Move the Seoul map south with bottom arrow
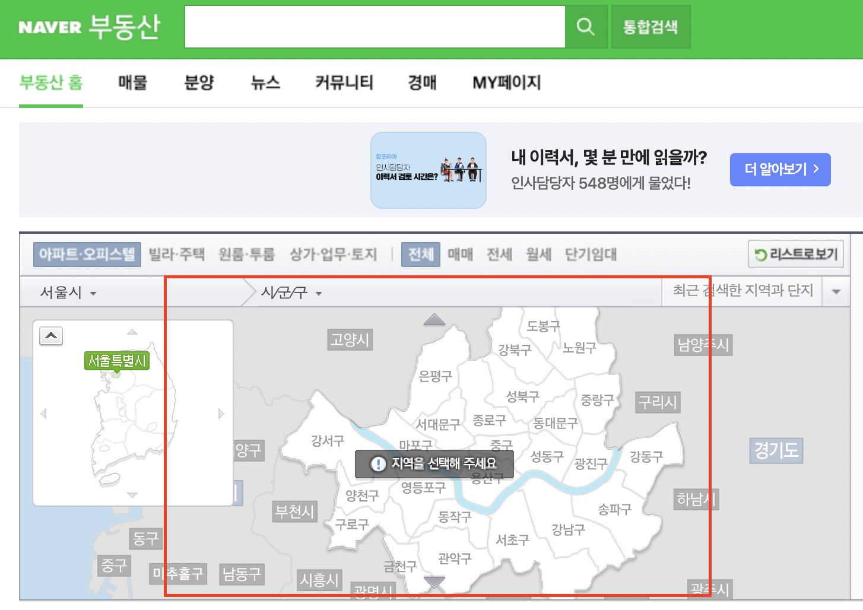This screenshot has width=863, height=610. [x=434, y=582]
